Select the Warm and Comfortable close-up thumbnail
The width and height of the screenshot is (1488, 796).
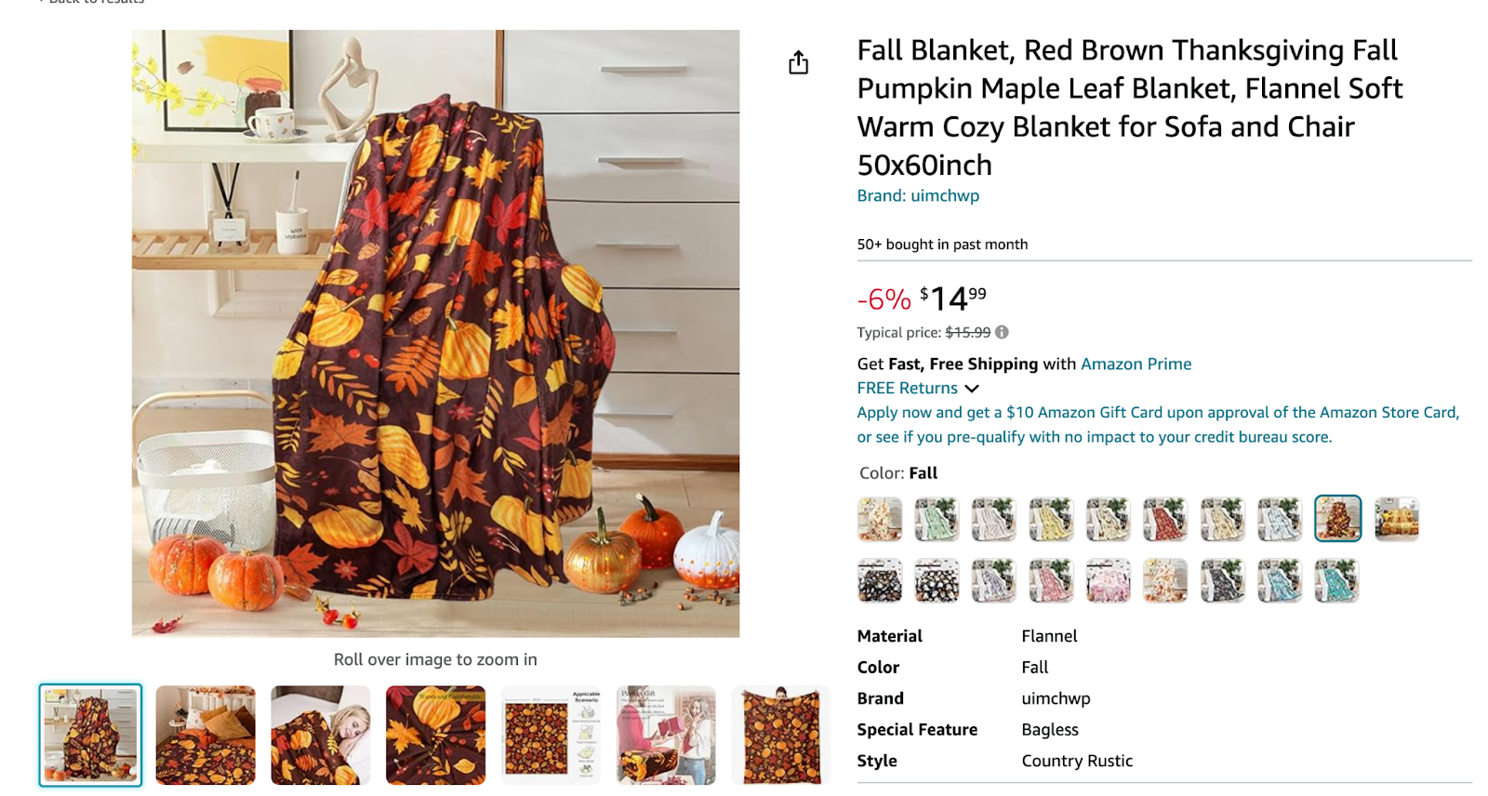[435, 735]
